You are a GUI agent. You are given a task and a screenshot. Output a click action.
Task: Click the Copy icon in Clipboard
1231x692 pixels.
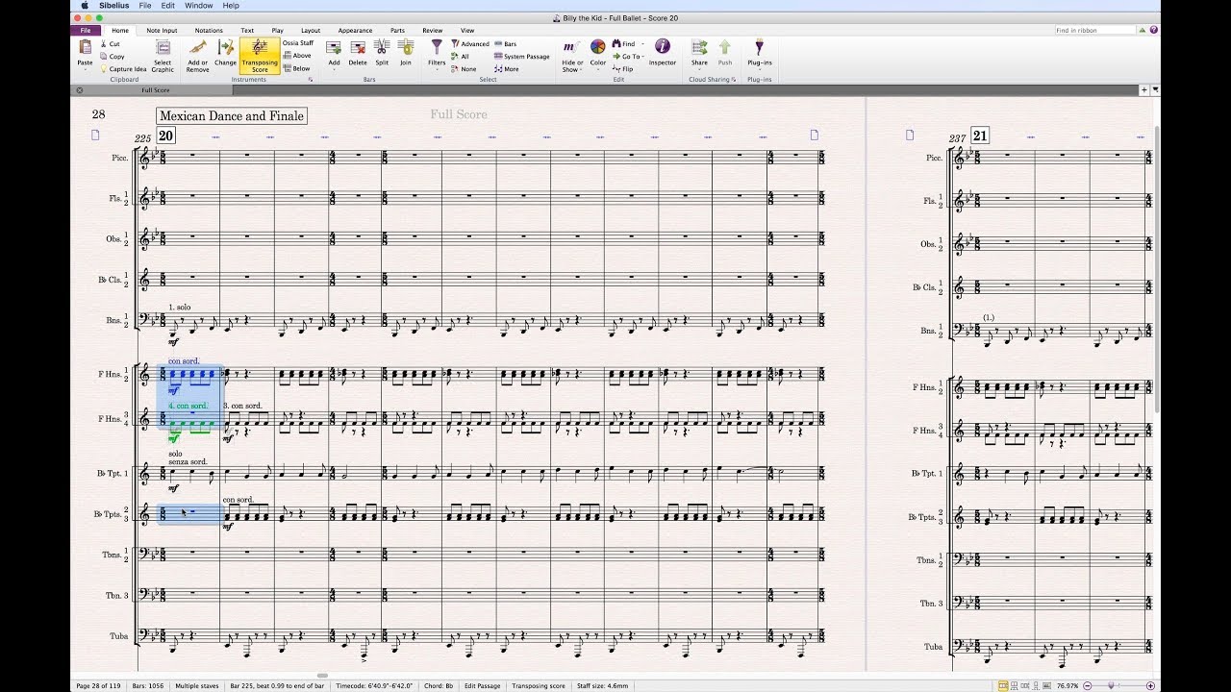pos(104,56)
